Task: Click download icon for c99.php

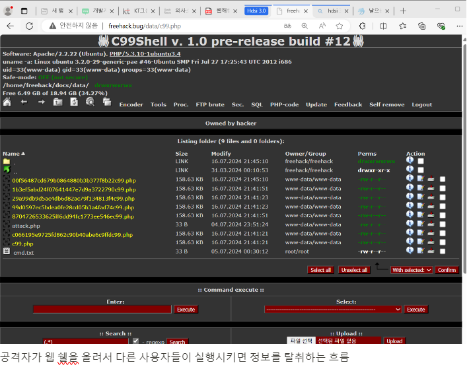Action: 431,242
